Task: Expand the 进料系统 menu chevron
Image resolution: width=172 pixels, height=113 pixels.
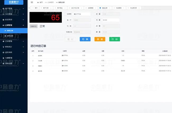Action: [23, 52]
